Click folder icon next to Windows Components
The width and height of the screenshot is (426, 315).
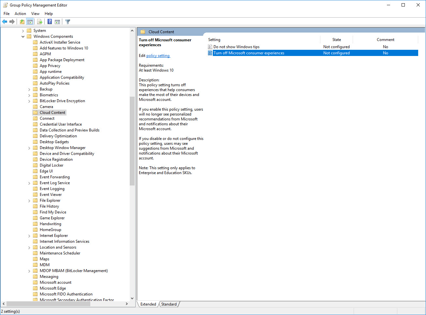[x=29, y=36]
